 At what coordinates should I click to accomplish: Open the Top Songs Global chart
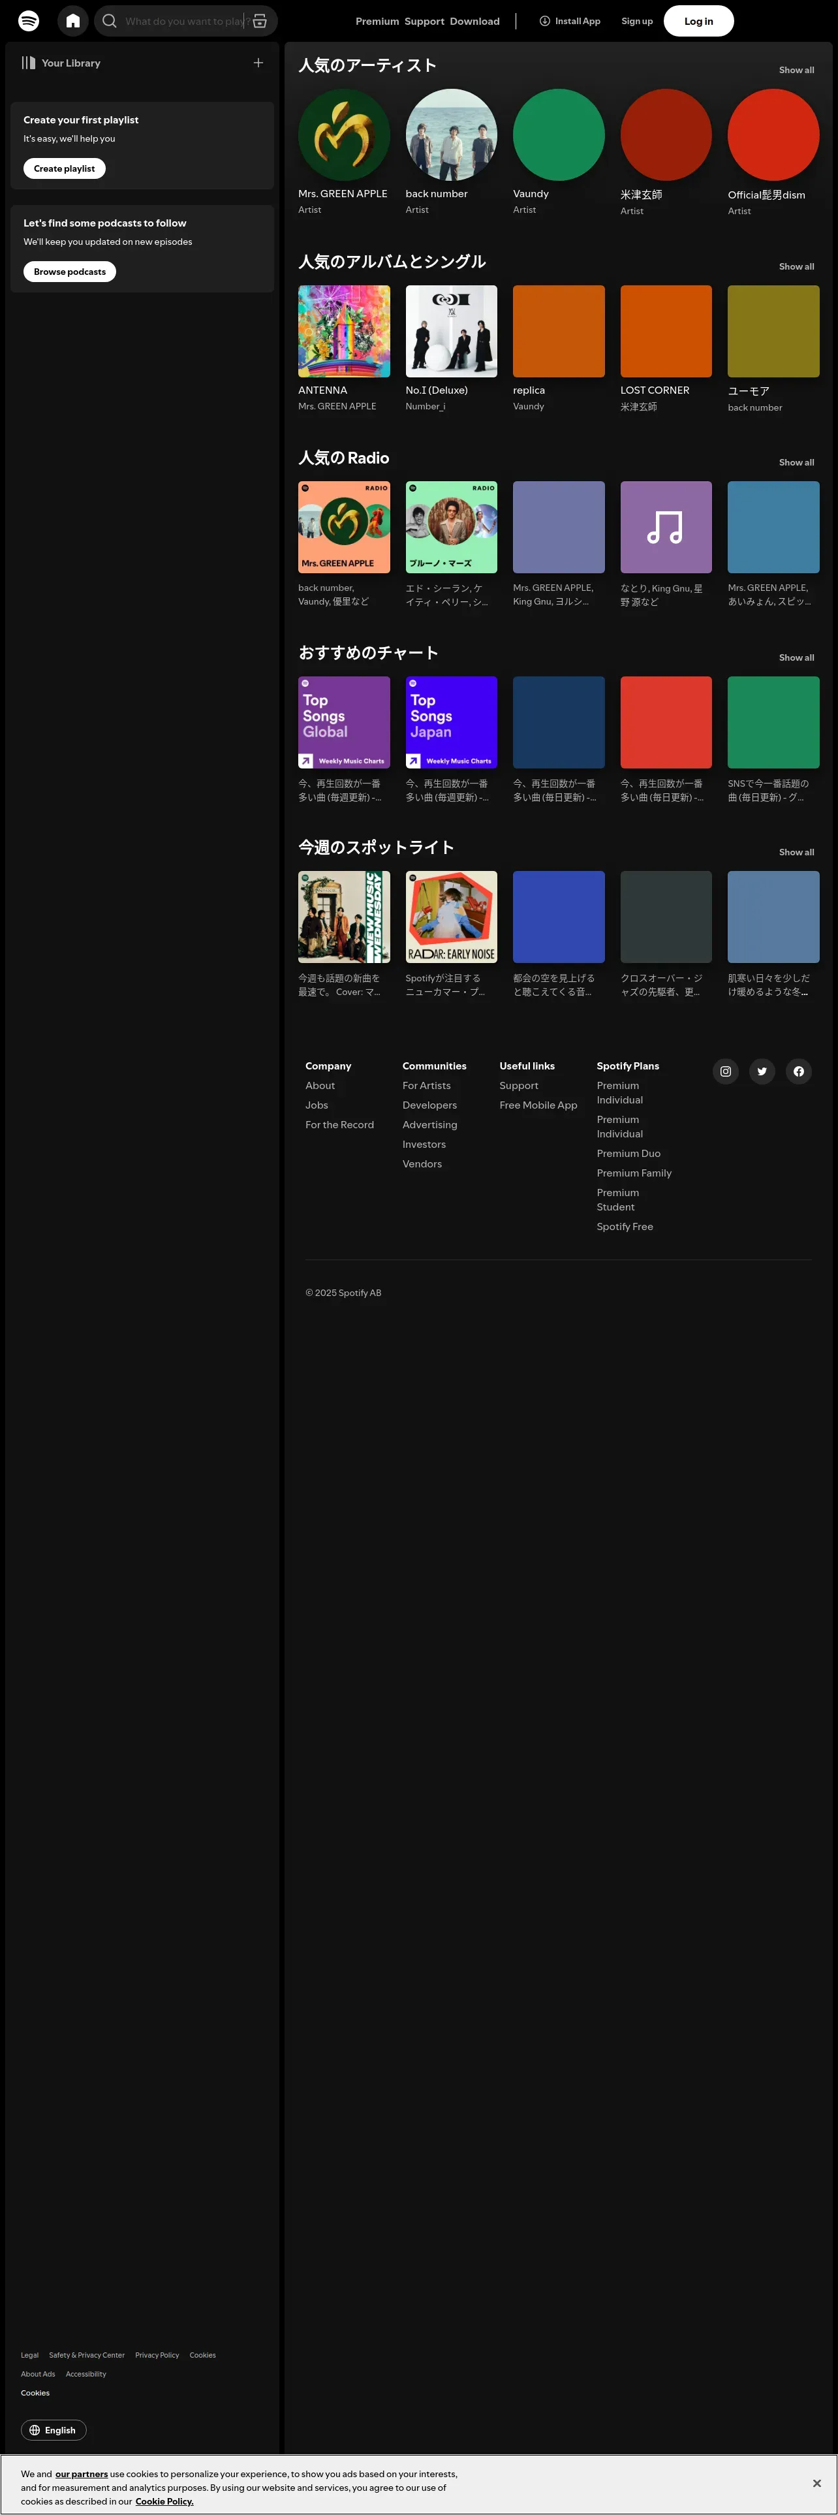pyautogui.click(x=345, y=740)
